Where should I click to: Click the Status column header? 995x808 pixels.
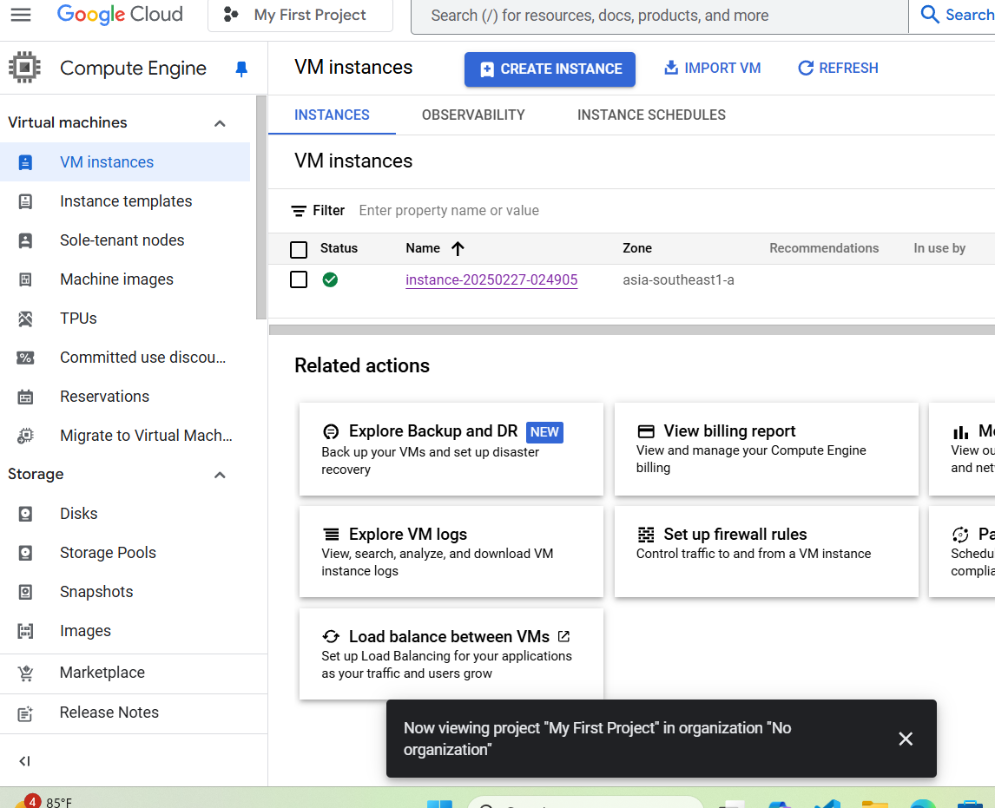click(x=339, y=248)
